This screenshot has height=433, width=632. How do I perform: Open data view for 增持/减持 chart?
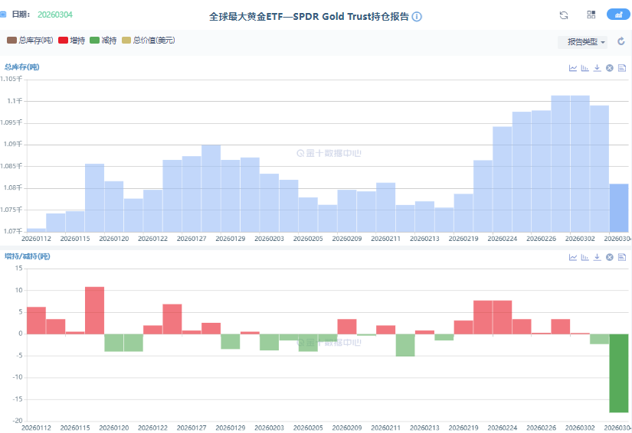(x=622, y=257)
